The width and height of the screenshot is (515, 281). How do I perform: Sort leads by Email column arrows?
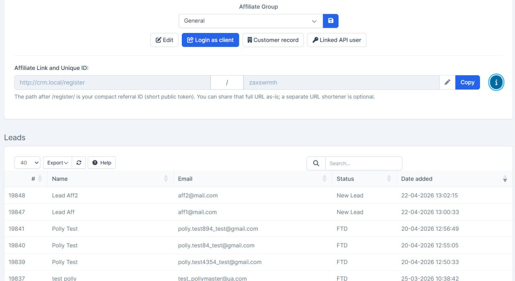[x=324, y=179]
